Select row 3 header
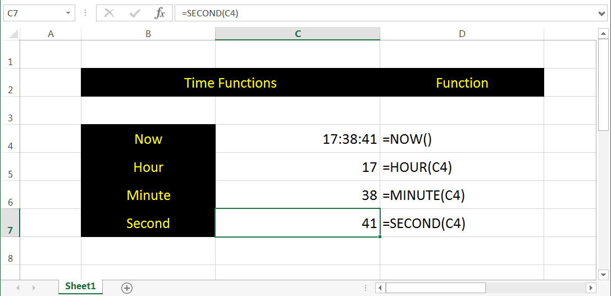611x296 pixels. 10,111
